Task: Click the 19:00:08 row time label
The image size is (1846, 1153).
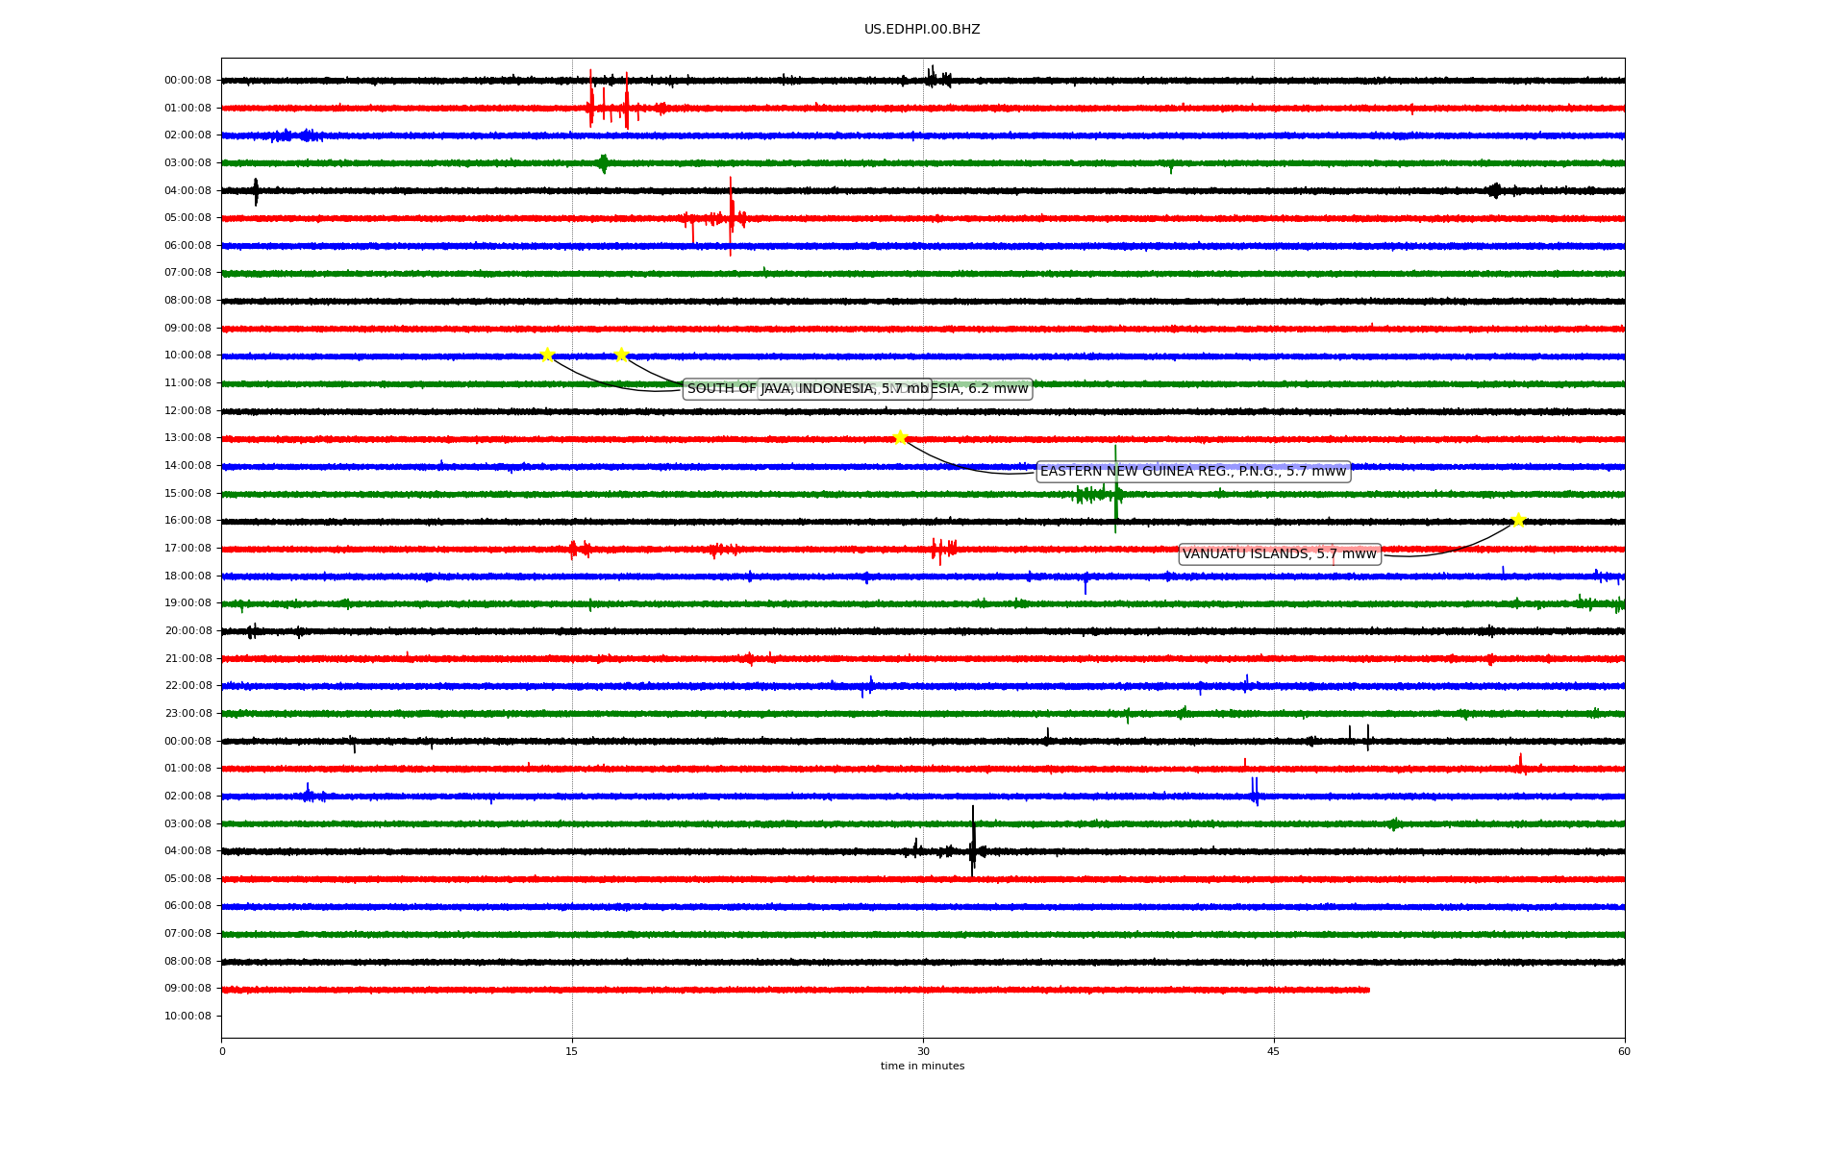Action: [x=187, y=603]
